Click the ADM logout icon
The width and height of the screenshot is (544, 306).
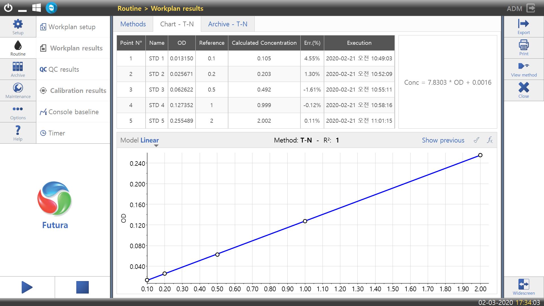tap(531, 8)
